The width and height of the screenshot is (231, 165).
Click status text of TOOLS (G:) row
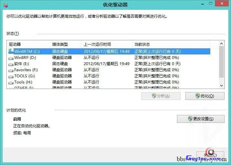point(157,76)
